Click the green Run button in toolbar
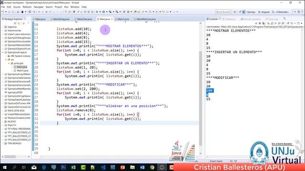 [x=104, y=12]
